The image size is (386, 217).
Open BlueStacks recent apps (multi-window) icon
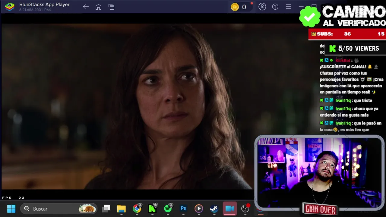(112, 7)
